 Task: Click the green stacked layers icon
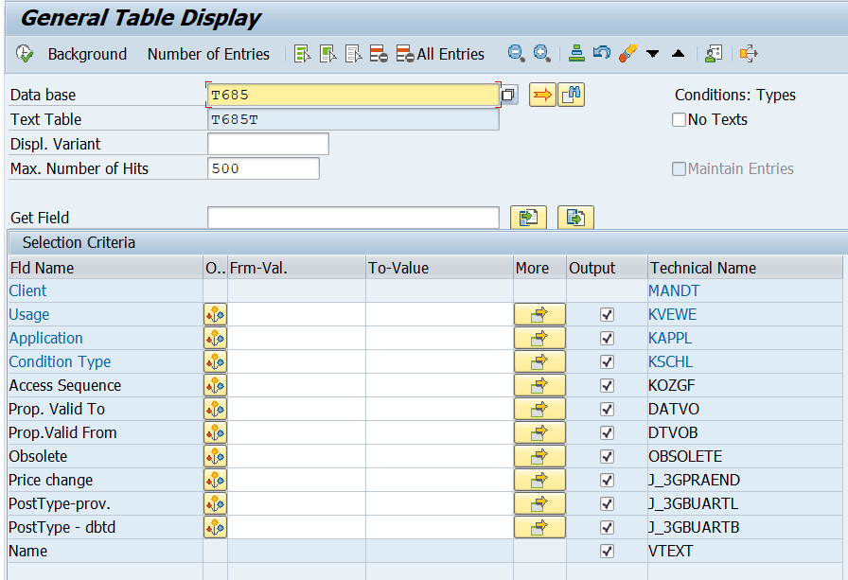(x=576, y=54)
